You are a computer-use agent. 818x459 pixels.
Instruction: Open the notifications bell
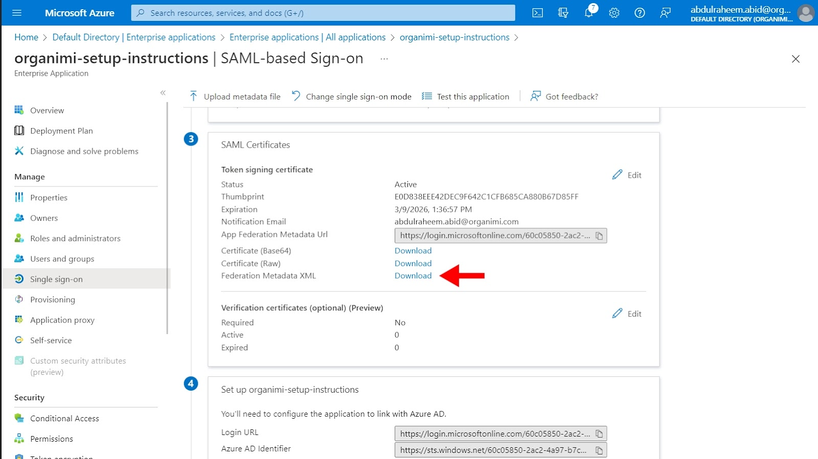click(x=589, y=13)
